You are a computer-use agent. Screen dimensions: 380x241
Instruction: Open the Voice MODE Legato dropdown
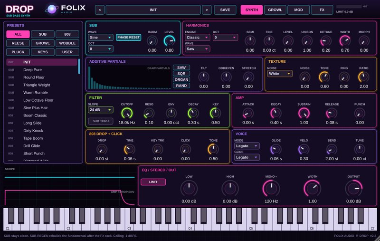coord(247,146)
